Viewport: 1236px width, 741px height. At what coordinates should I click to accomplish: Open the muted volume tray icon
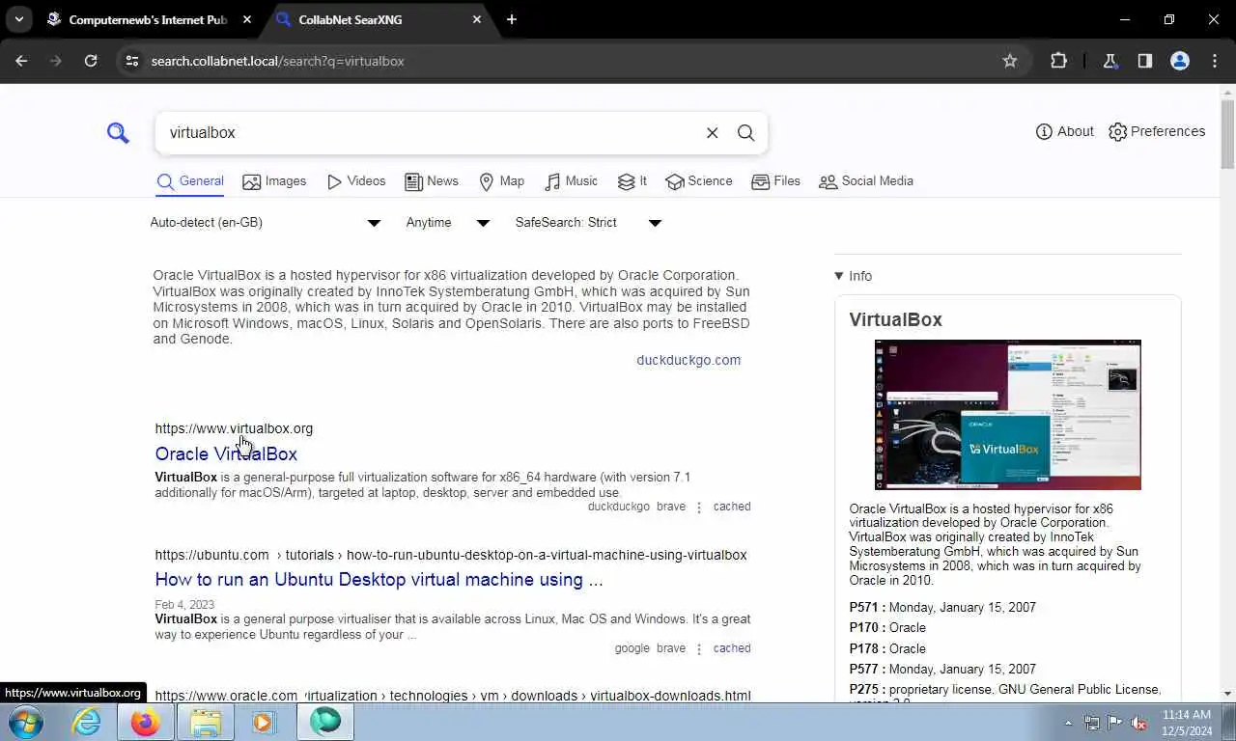[x=1138, y=723]
